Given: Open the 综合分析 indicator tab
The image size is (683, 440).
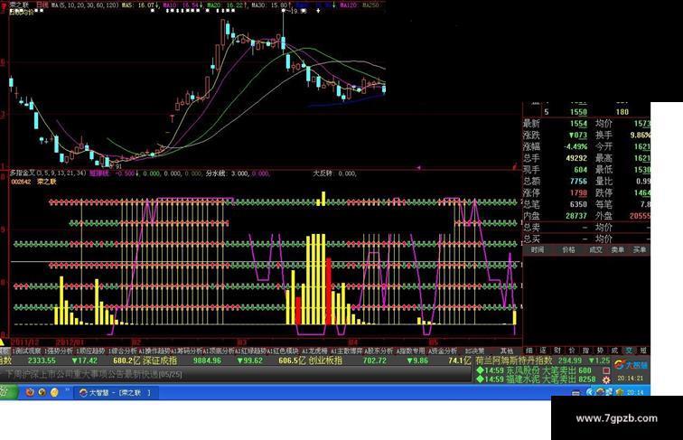Looking at the screenshot, I should (122, 351).
